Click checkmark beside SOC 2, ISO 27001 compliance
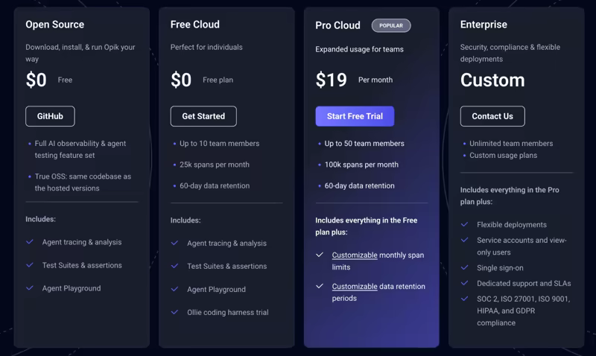The width and height of the screenshot is (596, 356). 464,299
